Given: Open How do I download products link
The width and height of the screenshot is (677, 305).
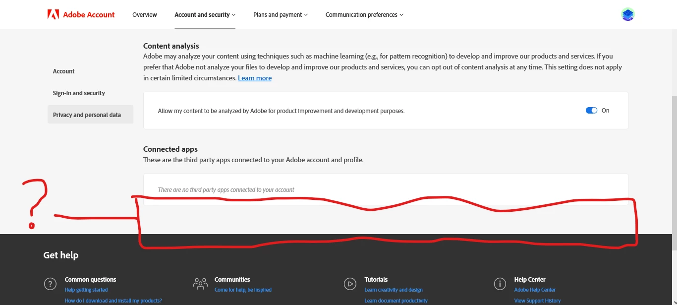Looking at the screenshot, I should point(113,301).
